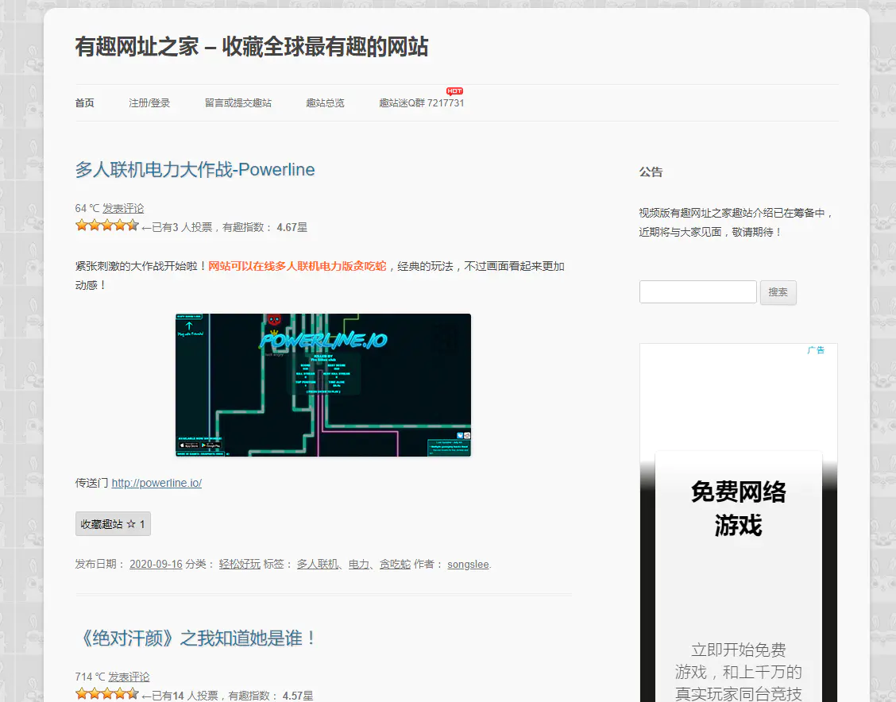Screen dimensions: 896x702
Task: Open the 多人联机 tag link
Action: (x=318, y=565)
